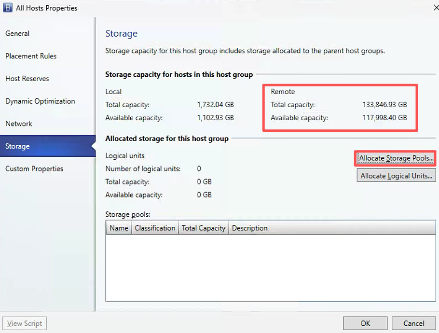Click the Logical units label
The height and width of the screenshot is (333, 439).
125,156
